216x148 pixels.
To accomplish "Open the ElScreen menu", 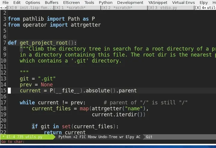I will tap(71, 2).
